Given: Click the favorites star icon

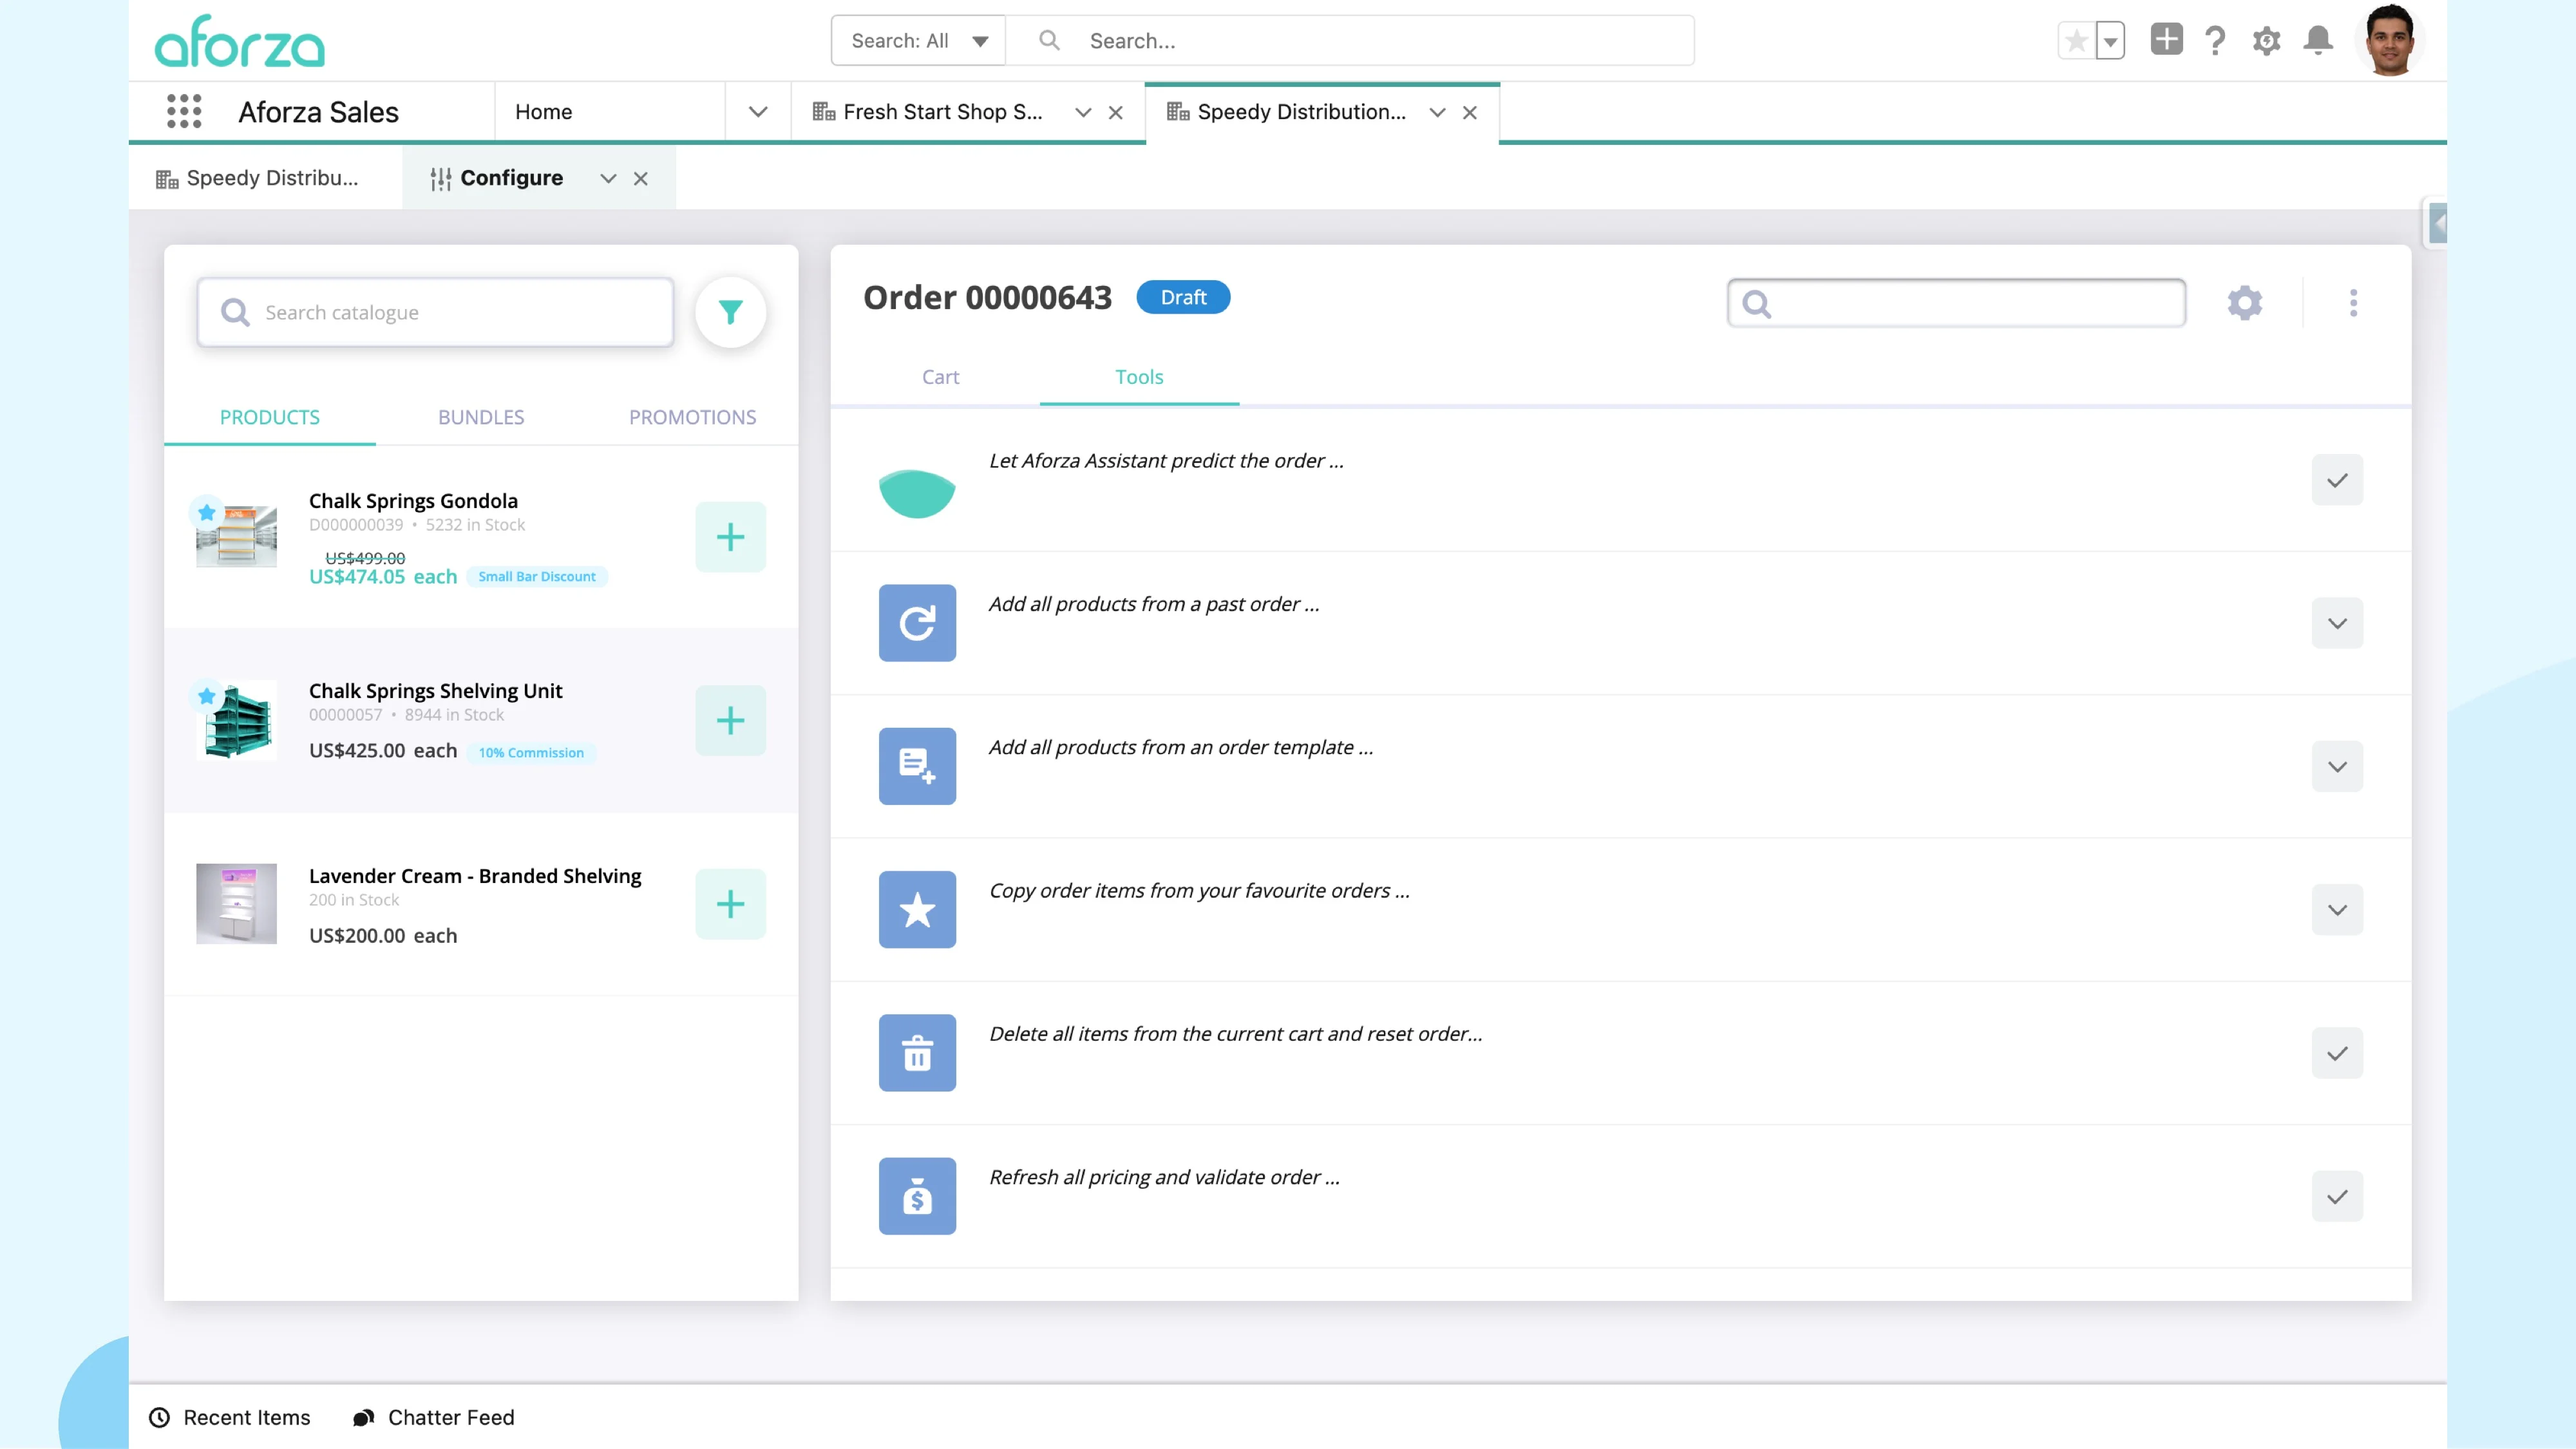Looking at the screenshot, I should point(2076,41).
